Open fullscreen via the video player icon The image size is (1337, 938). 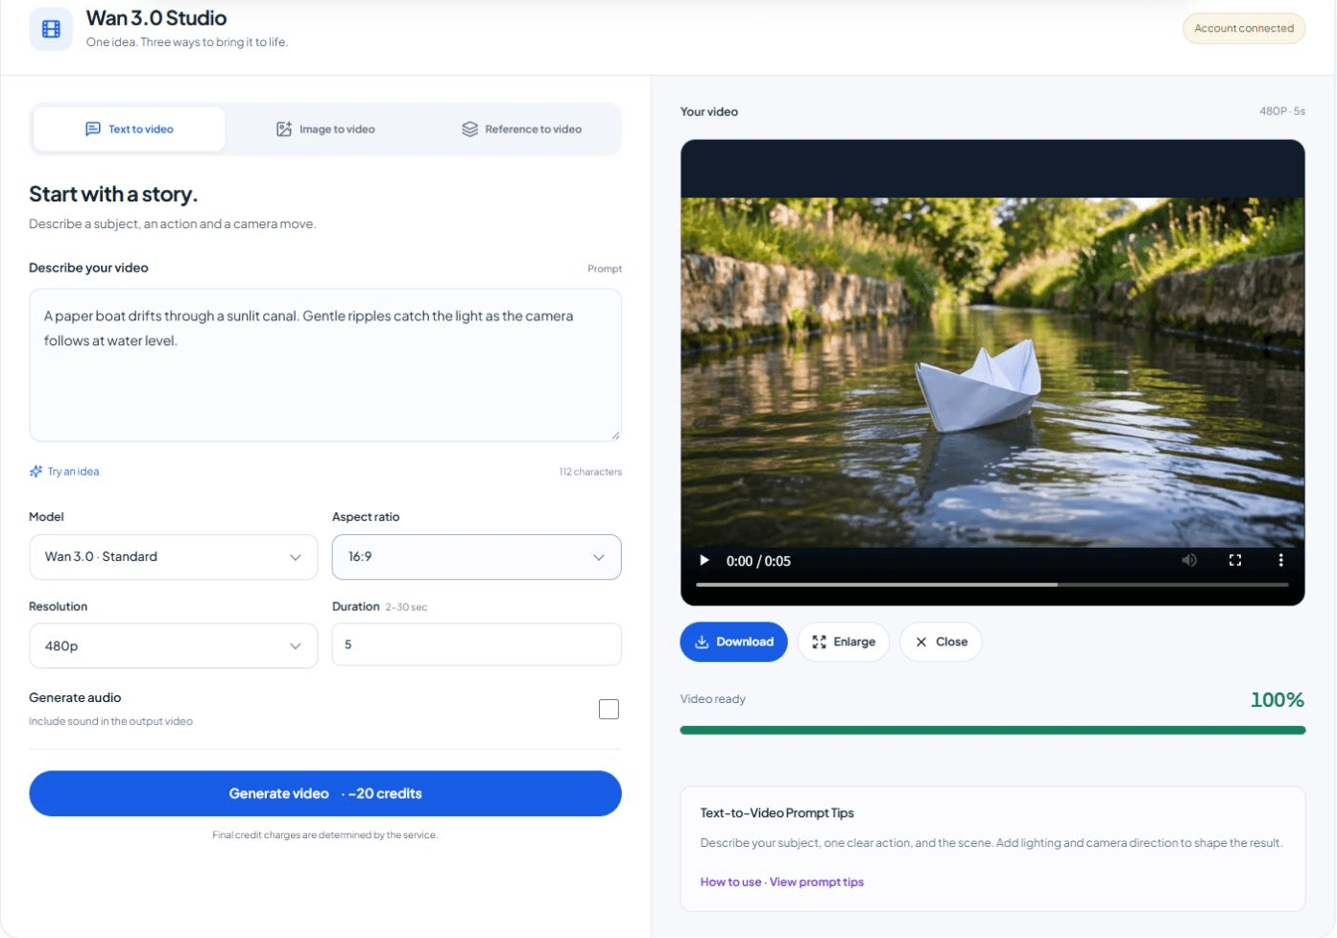(x=1235, y=560)
